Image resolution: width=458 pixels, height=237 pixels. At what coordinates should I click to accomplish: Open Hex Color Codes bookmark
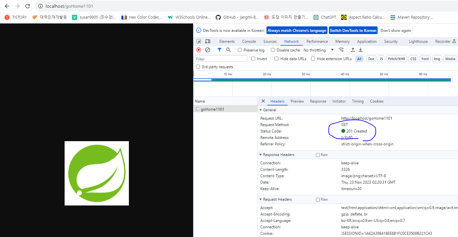pyautogui.click(x=142, y=17)
